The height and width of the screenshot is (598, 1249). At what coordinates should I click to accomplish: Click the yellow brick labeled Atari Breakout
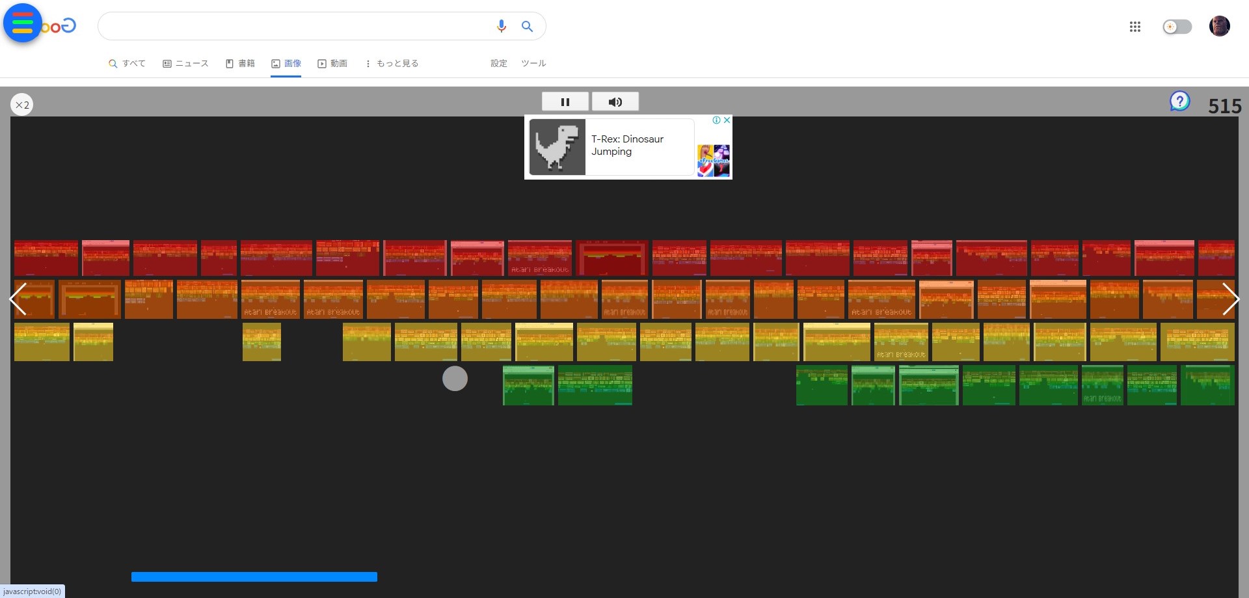(x=901, y=342)
